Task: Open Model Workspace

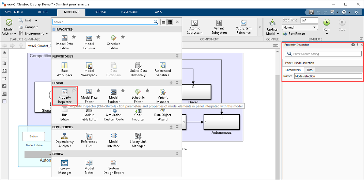Action: click(x=89, y=69)
